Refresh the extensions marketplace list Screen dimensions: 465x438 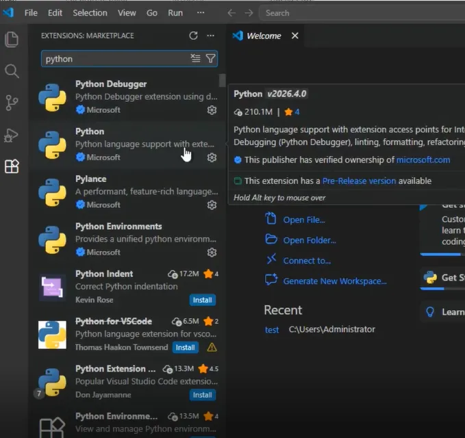click(x=193, y=36)
